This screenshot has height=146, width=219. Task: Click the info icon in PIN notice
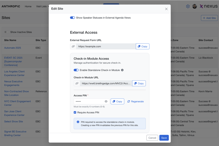[78, 122]
